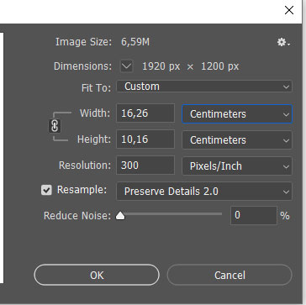
Task: Open the Dimensions unit dropdown arrow
Action: 127,66
